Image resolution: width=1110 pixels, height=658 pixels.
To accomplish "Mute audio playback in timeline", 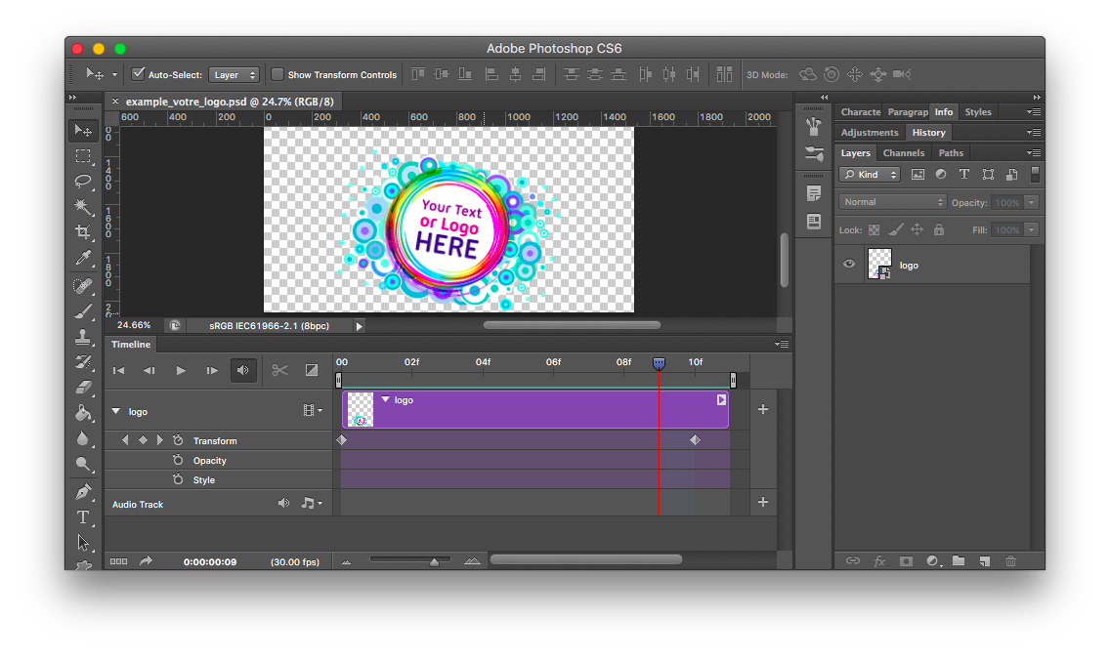I will coord(243,370).
